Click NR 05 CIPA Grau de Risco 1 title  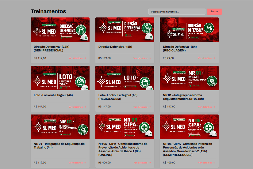pyautogui.click(x=123, y=149)
